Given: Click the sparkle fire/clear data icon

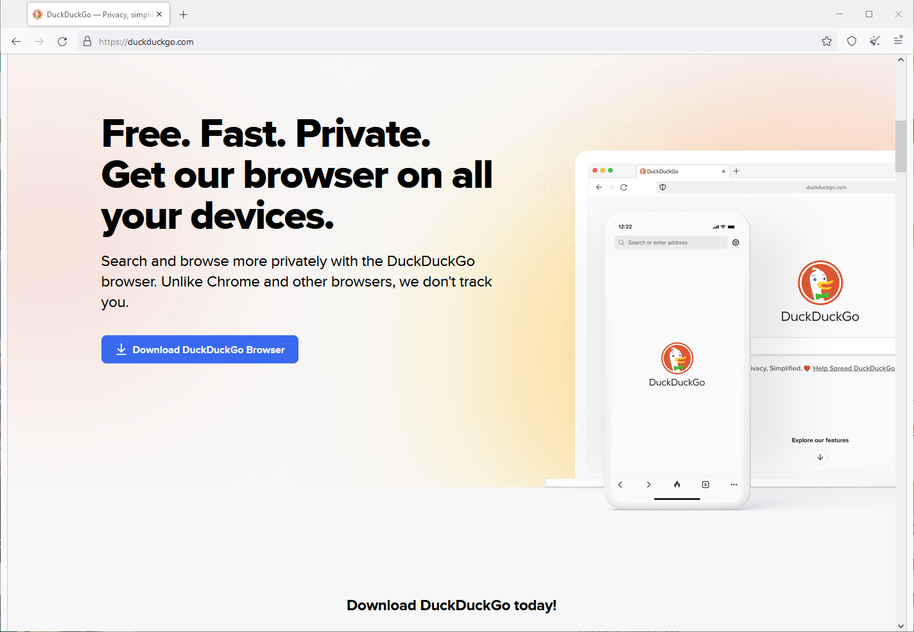Looking at the screenshot, I should coord(875,42).
